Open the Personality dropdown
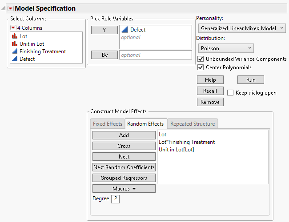289x222 pixels. click(x=242, y=28)
